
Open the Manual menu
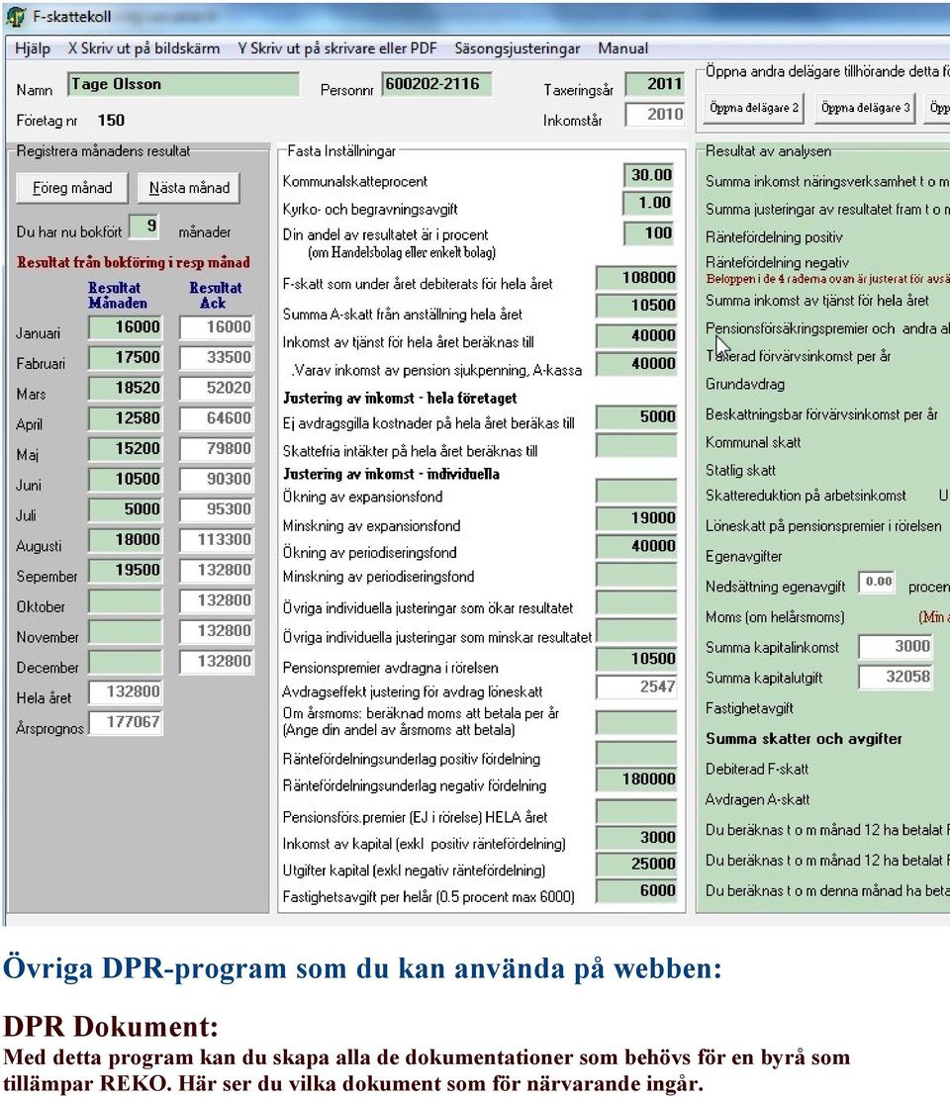(x=623, y=48)
